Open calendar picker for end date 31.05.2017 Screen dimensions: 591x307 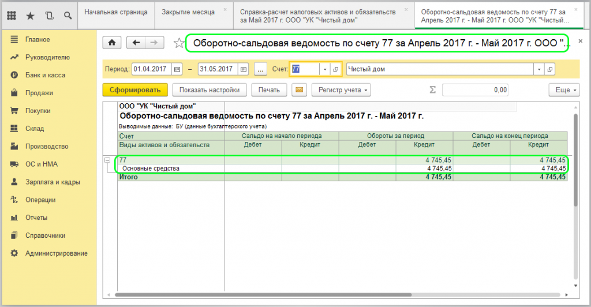[244, 69]
